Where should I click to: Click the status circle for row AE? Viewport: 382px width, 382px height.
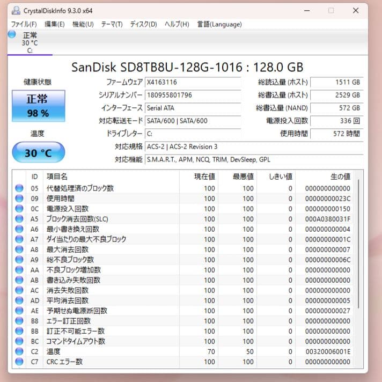click(x=19, y=311)
